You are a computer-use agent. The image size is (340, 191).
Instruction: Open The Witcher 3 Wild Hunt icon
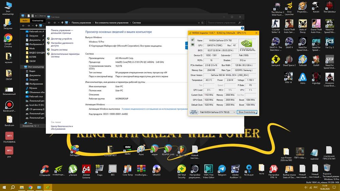(x=277, y=9)
